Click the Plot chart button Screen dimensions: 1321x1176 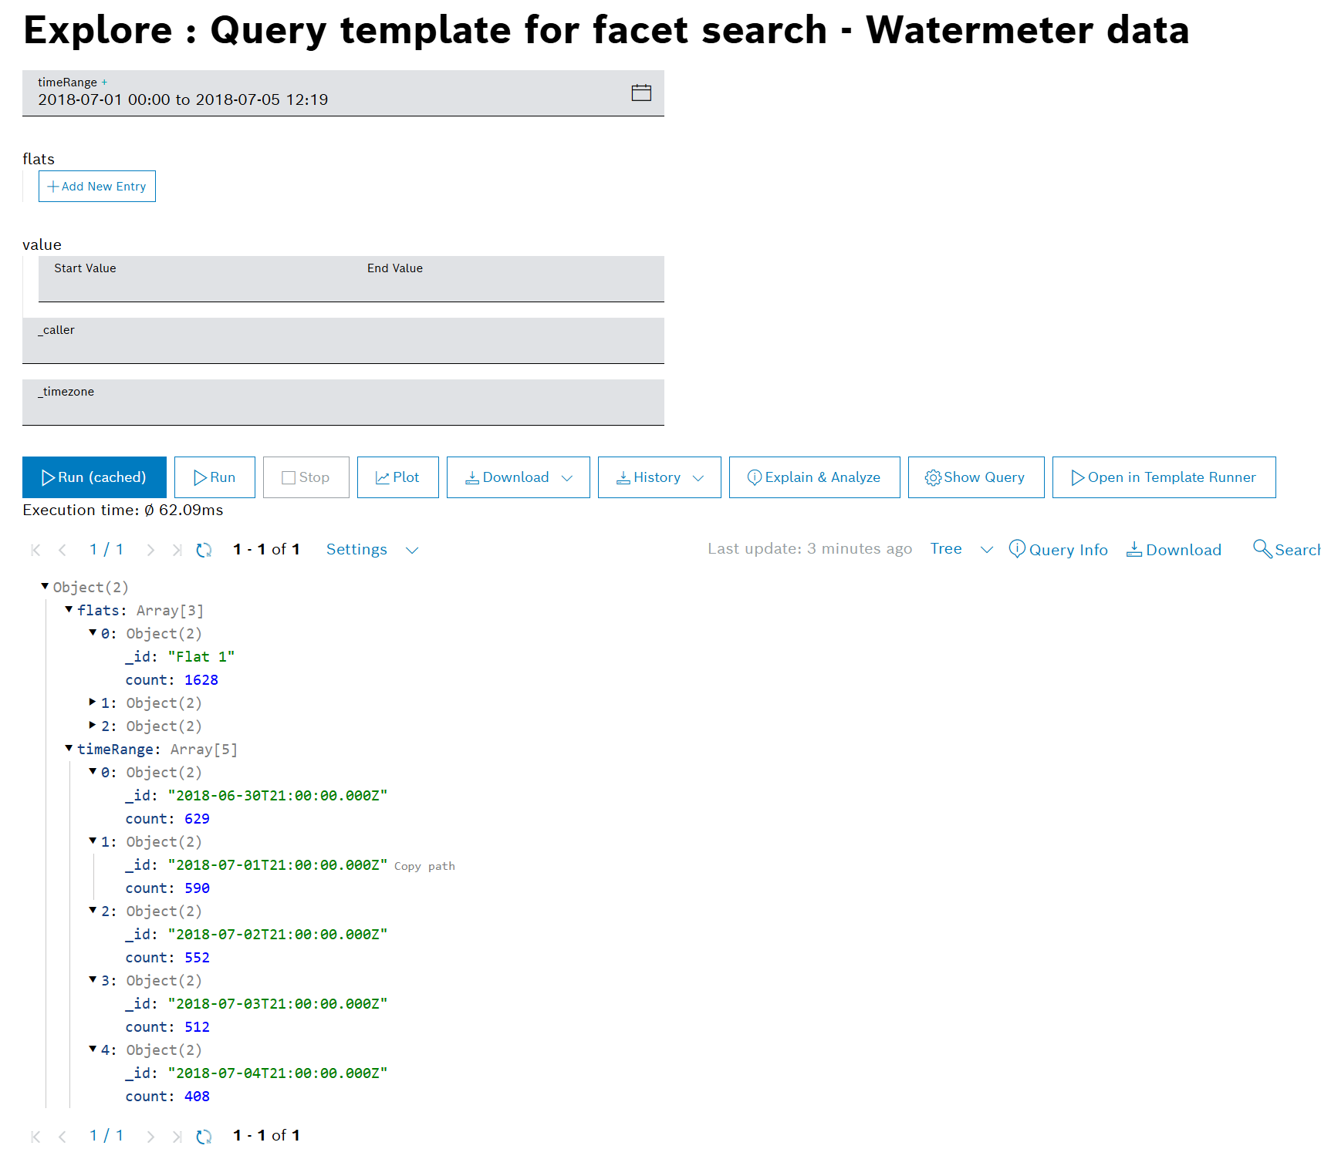[x=397, y=477]
